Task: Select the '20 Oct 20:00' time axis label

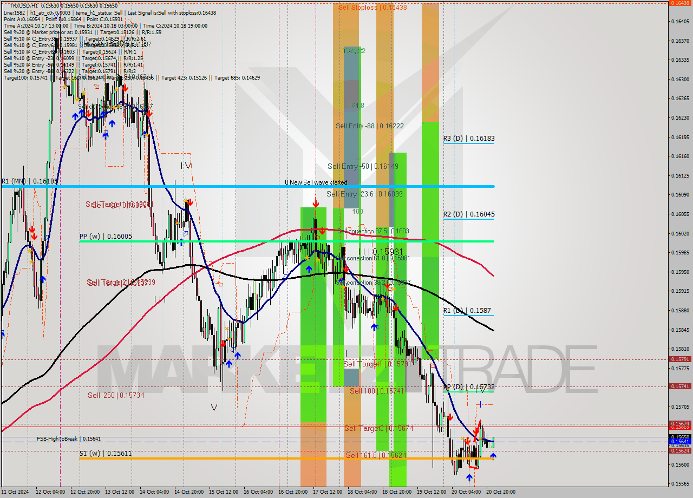Action: [501, 492]
